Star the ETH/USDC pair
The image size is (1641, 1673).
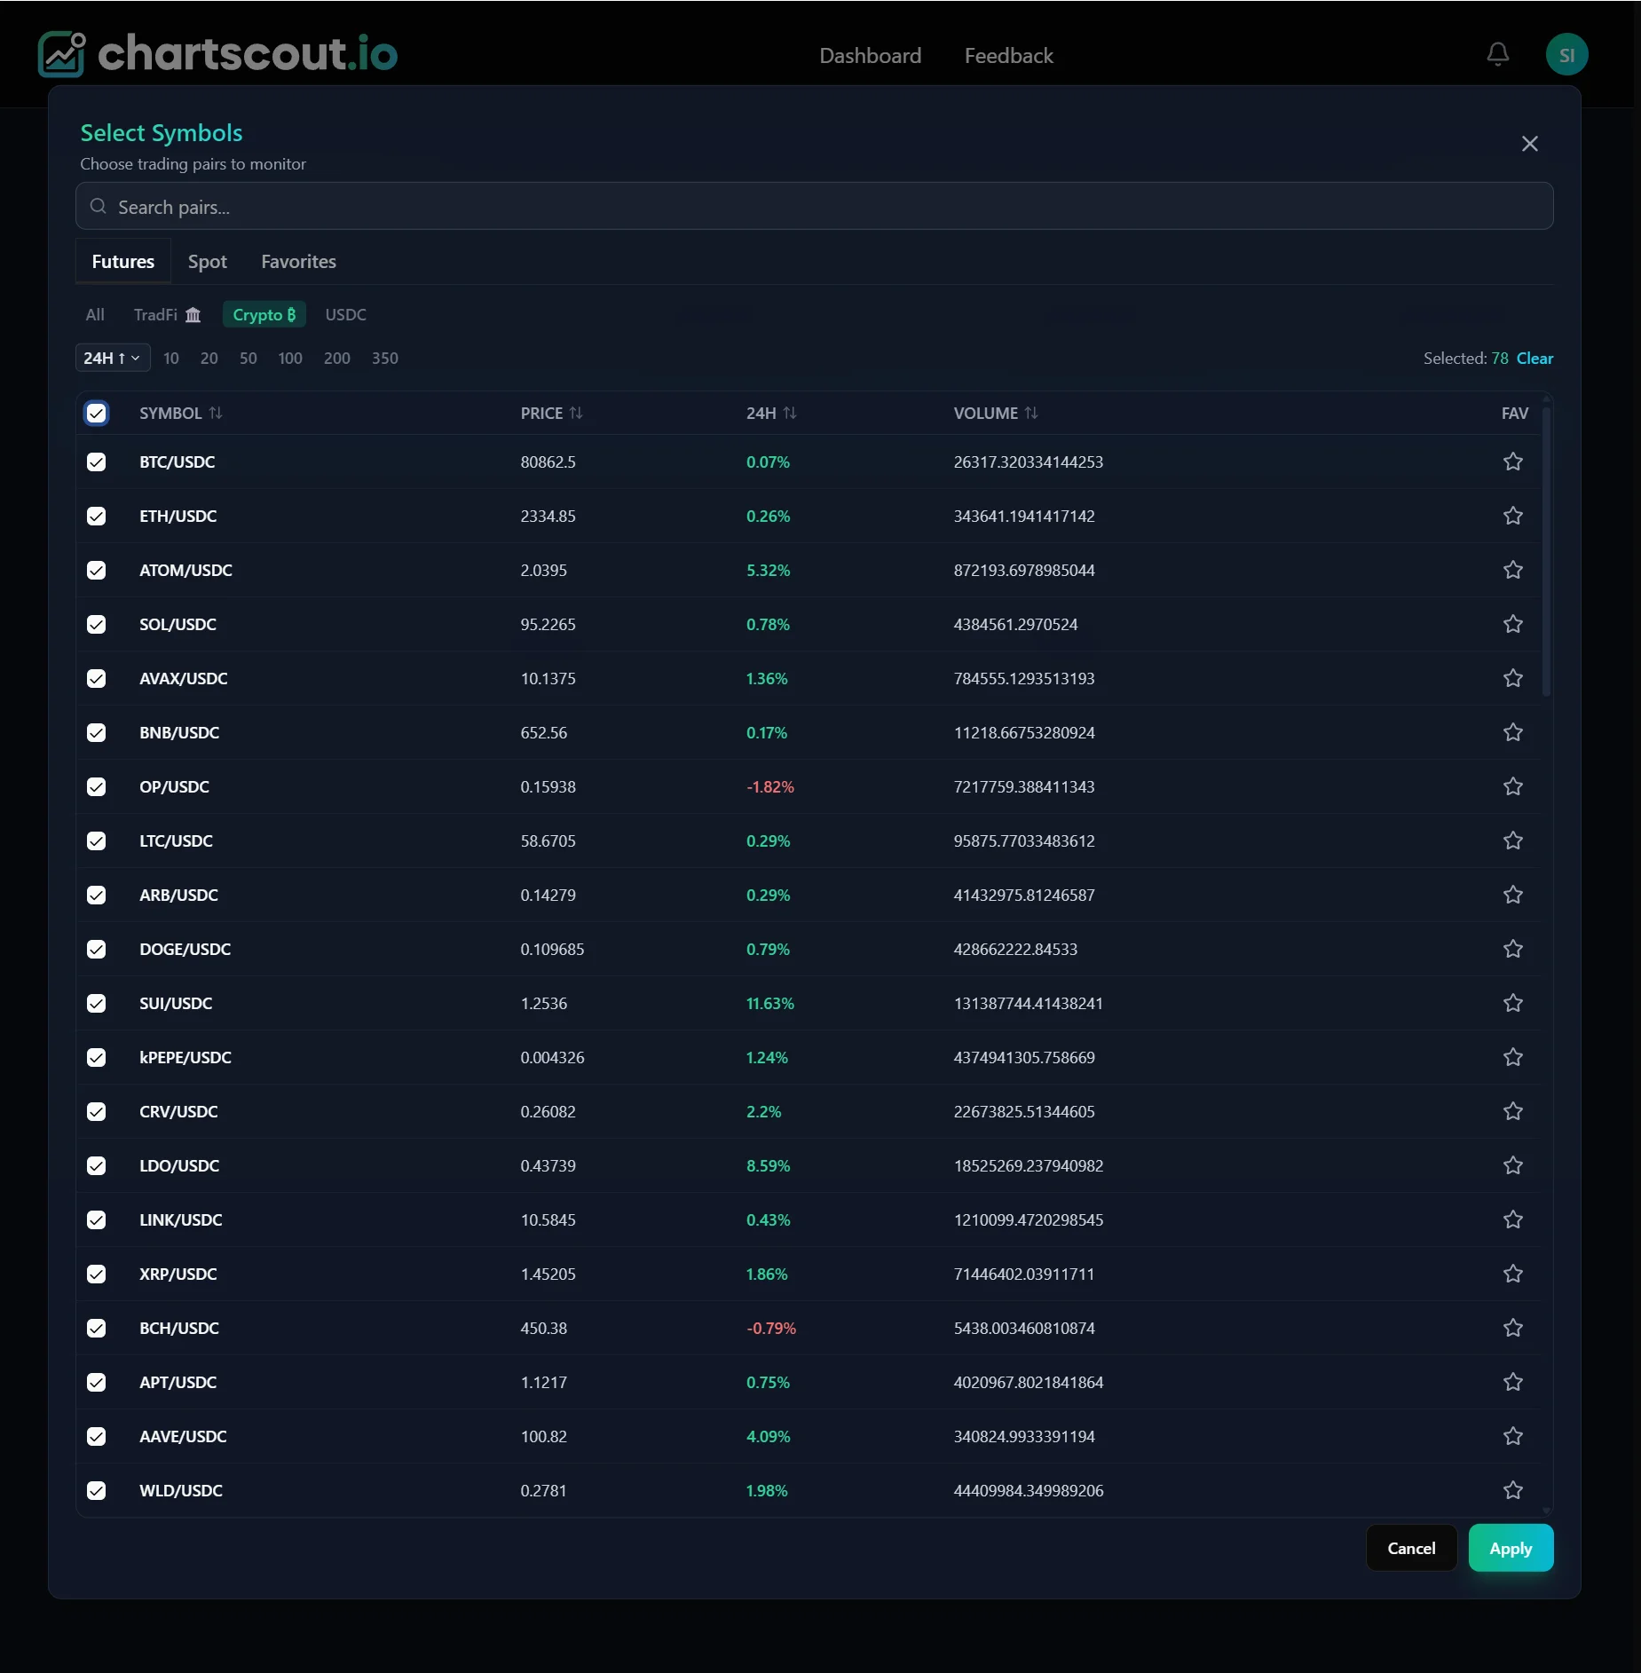(x=1513, y=516)
